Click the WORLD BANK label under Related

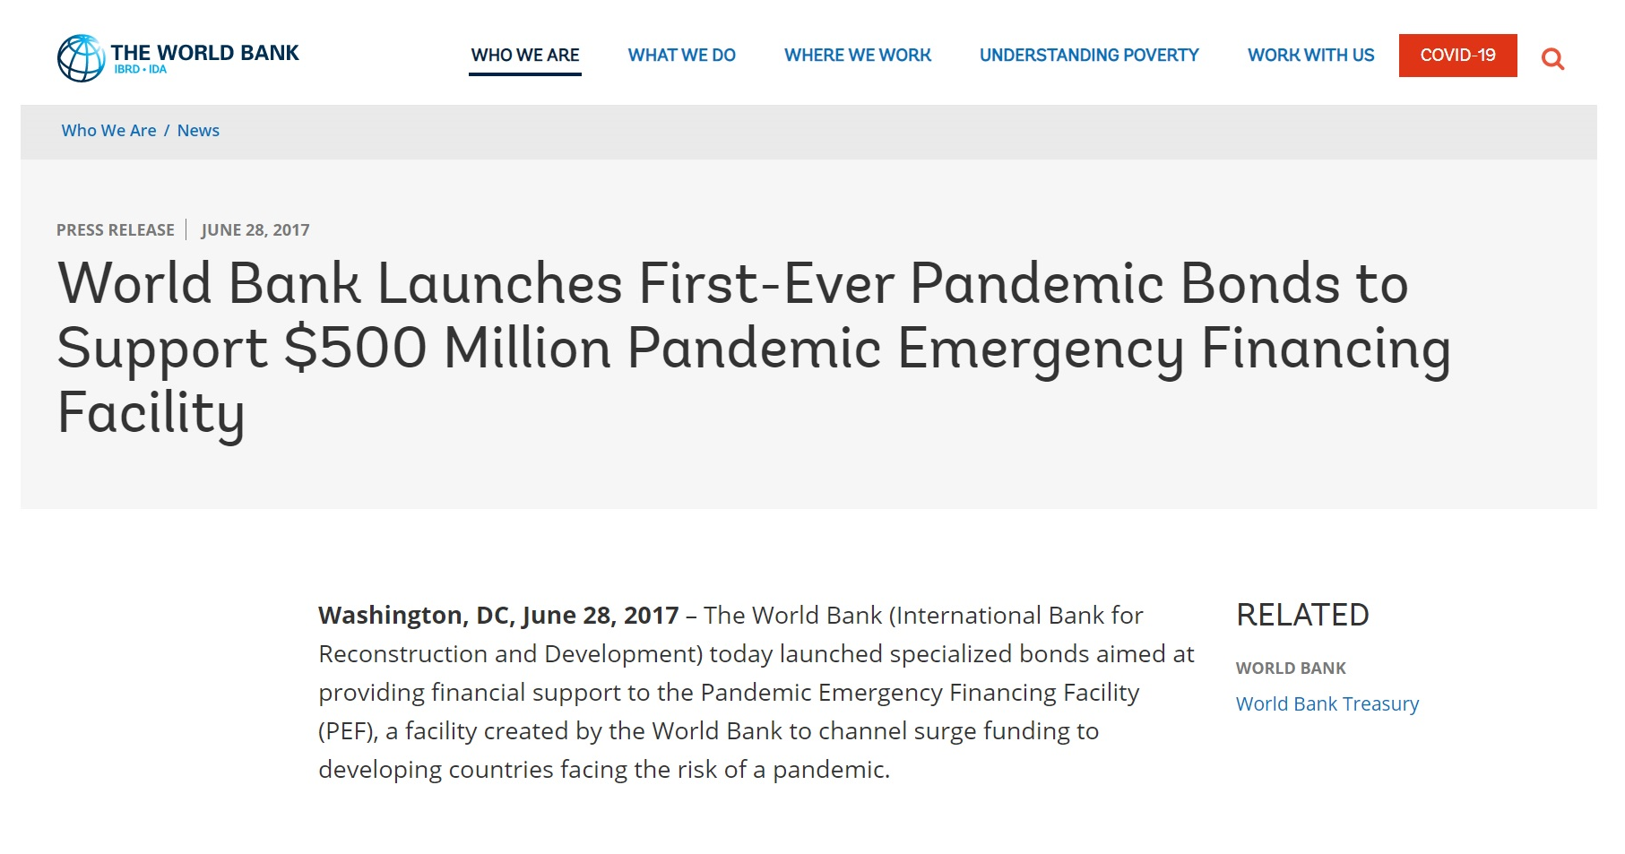[1291, 669]
